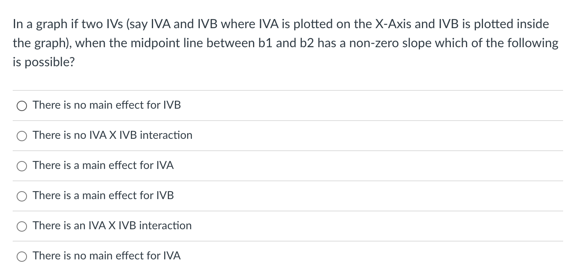Select the radio button for "There is an IVA X IVB interaction"

click(x=22, y=226)
